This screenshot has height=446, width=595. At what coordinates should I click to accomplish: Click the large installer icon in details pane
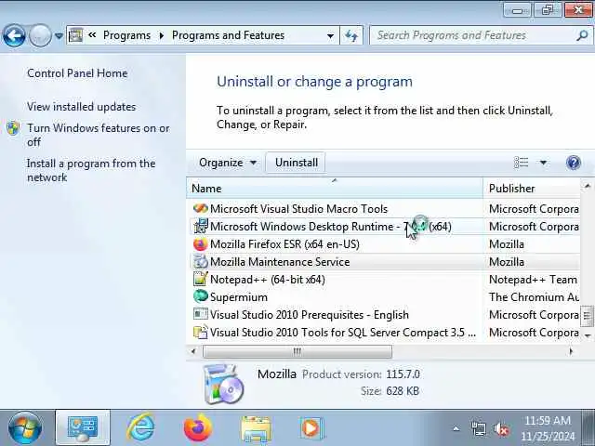tap(223, 384)
